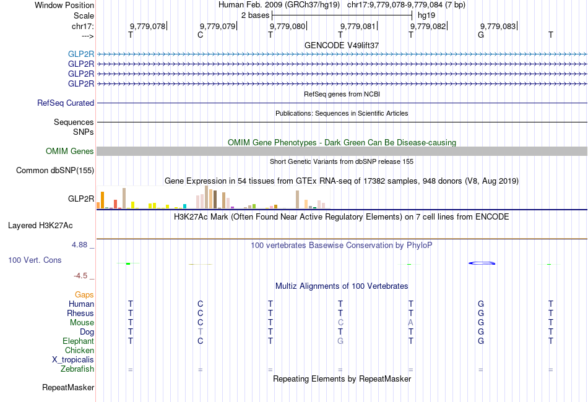Click Human Feb. 2009 (GRCh37/hg19) header text

[x=279, y=5]
